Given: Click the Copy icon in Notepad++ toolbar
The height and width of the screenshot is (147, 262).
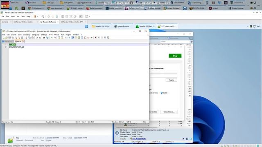Looking at the screenshot, I should click(x=29, y=38).
